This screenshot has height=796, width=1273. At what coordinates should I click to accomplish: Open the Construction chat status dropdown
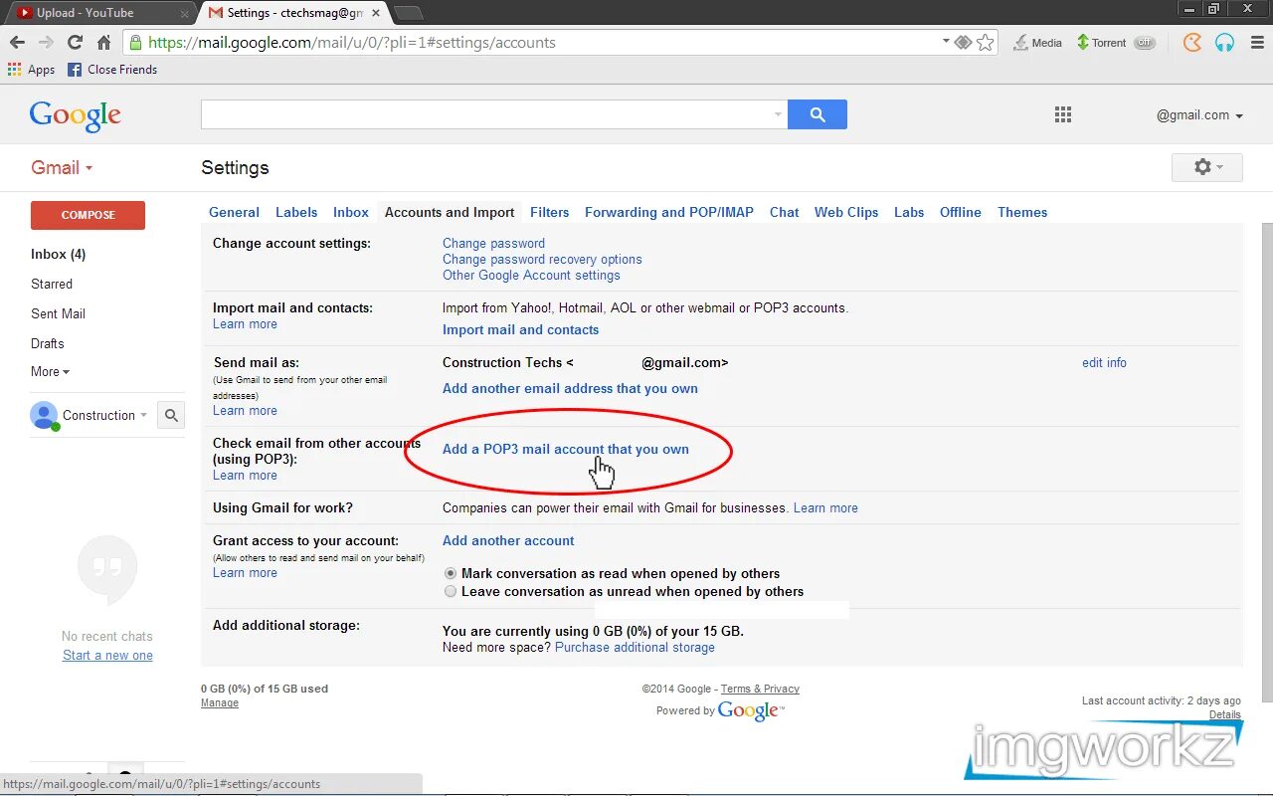point(144,415)
